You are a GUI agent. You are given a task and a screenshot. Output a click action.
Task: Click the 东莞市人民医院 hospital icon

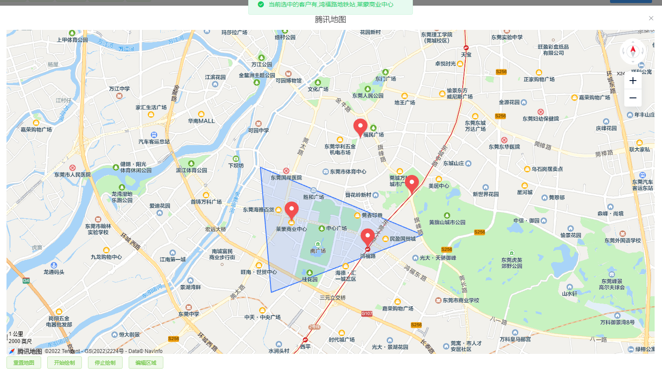72,168
